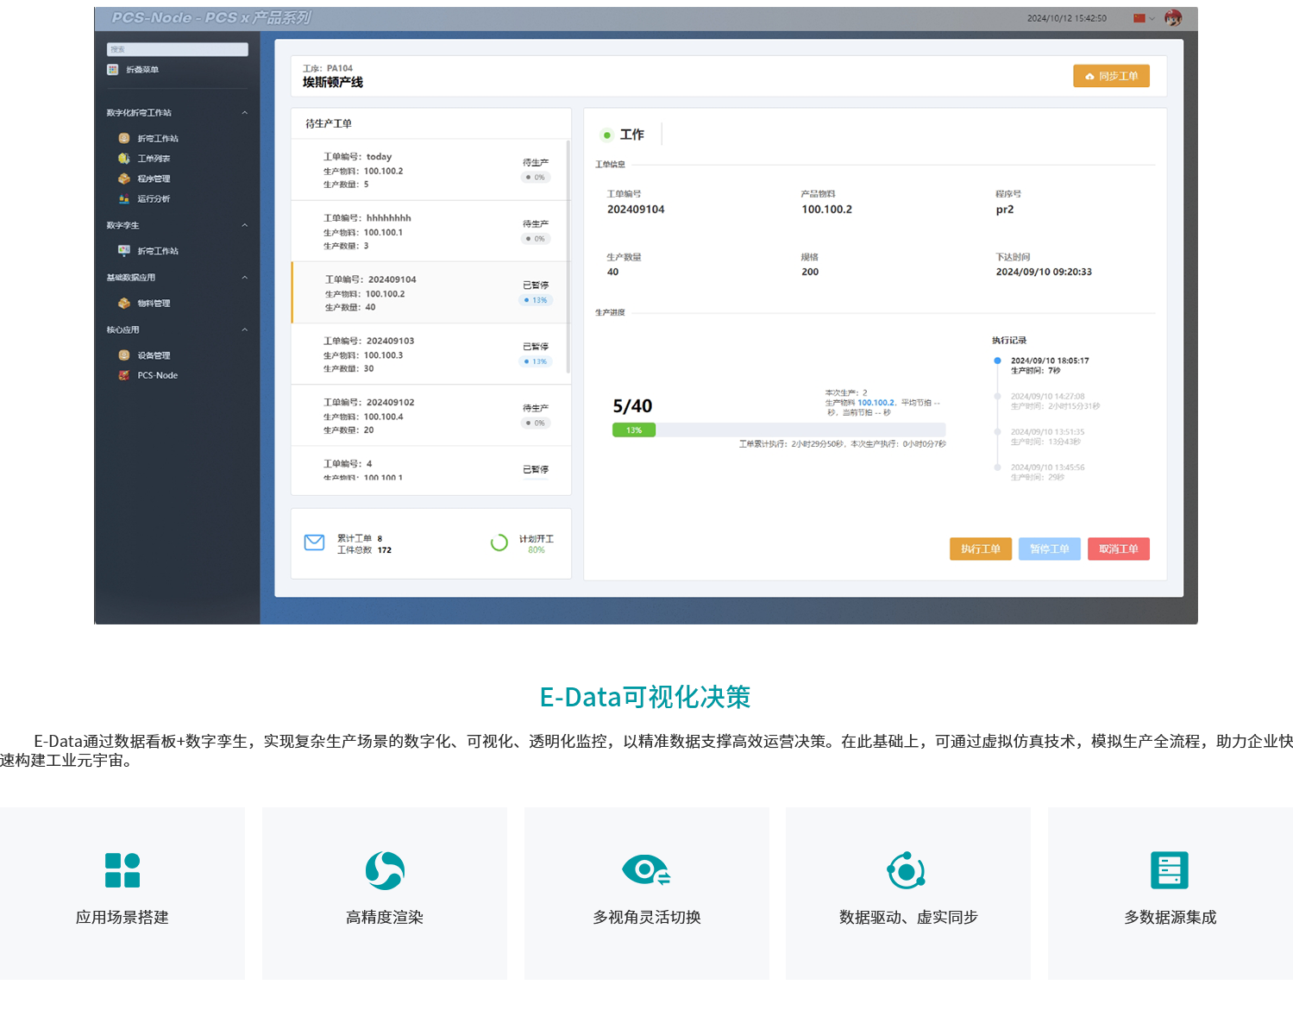This screenshot has width=1293, height=1035.
Task: Click the PCS-Node sidebar icon
Action: pyautogui.click(x=124, y=375)
